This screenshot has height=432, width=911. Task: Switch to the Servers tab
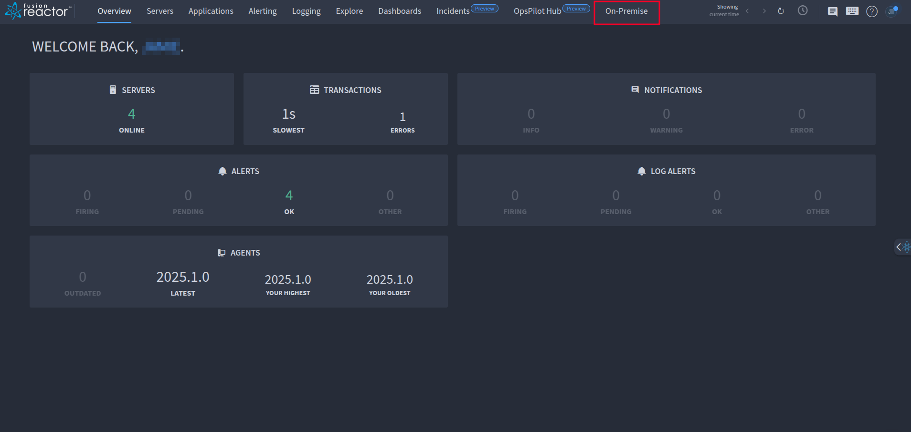(x=160, y=10)
